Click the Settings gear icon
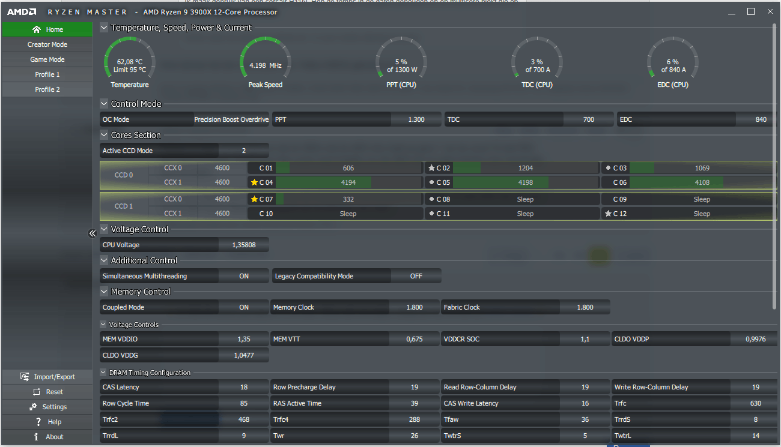781x447 pixels. (x=32, y=407)
